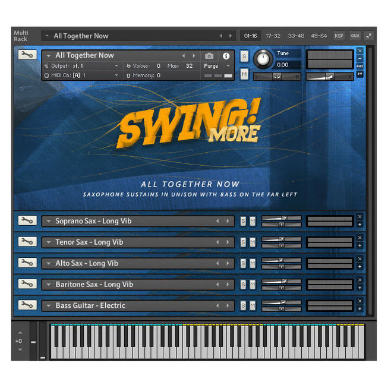388x388 pixels.
Task: Click the snapshot camera icon
Action: pyautogui.click(x=209, y=56)
